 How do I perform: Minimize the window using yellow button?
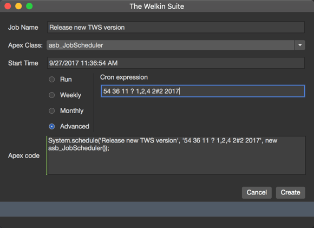18,6
